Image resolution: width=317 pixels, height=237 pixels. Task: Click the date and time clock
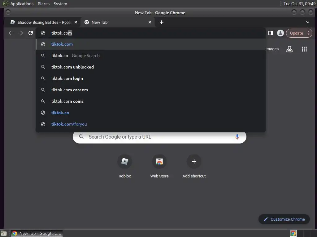[299, 4]
